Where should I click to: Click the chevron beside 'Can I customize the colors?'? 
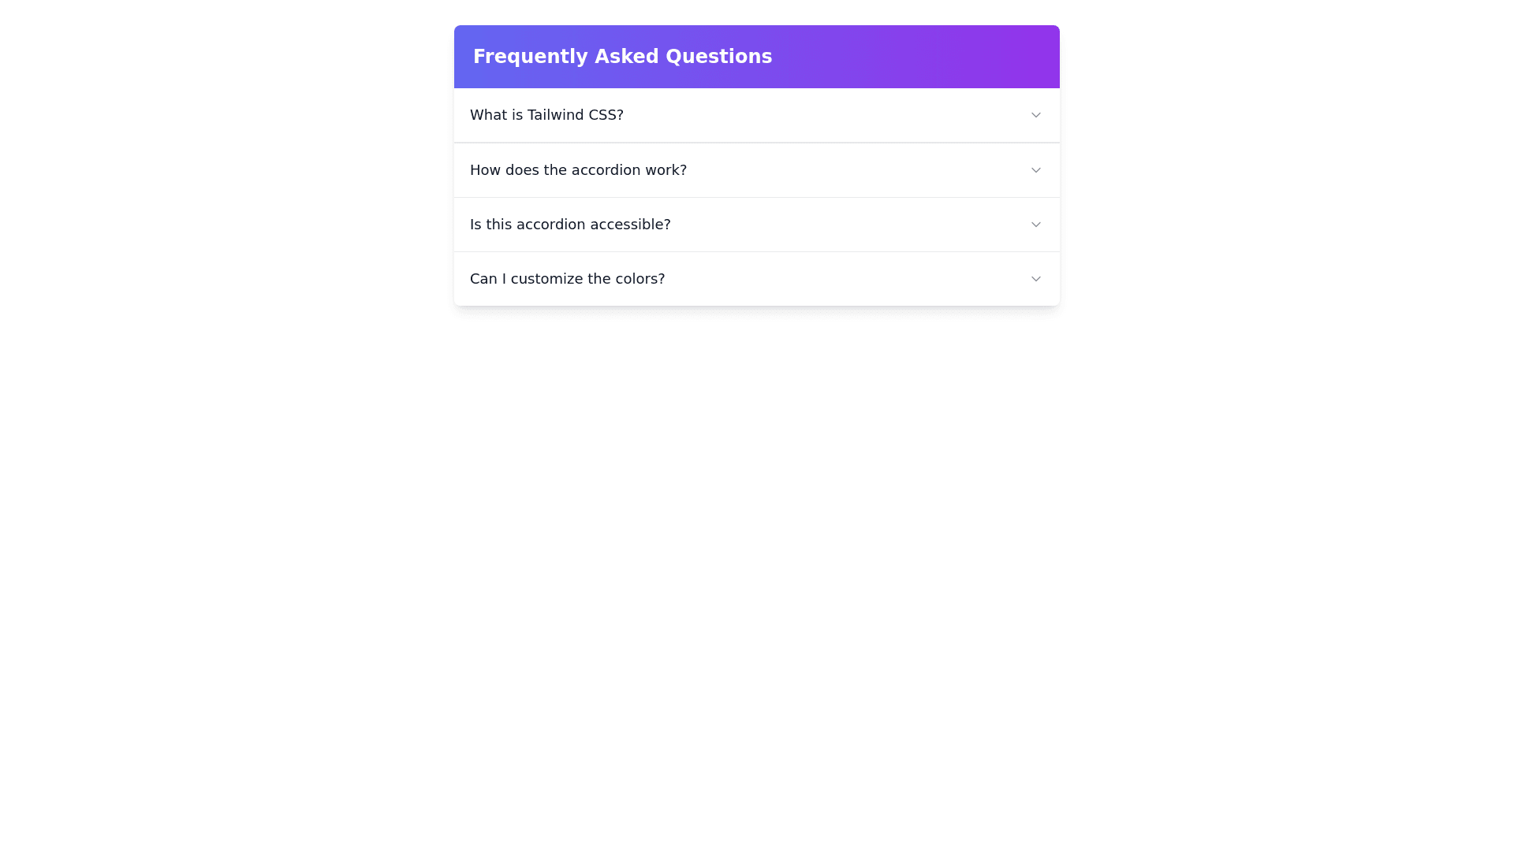tap(1035, 278)
